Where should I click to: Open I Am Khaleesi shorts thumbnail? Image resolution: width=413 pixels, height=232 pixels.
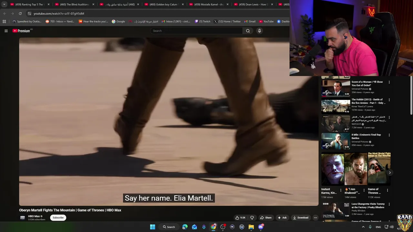356,169
